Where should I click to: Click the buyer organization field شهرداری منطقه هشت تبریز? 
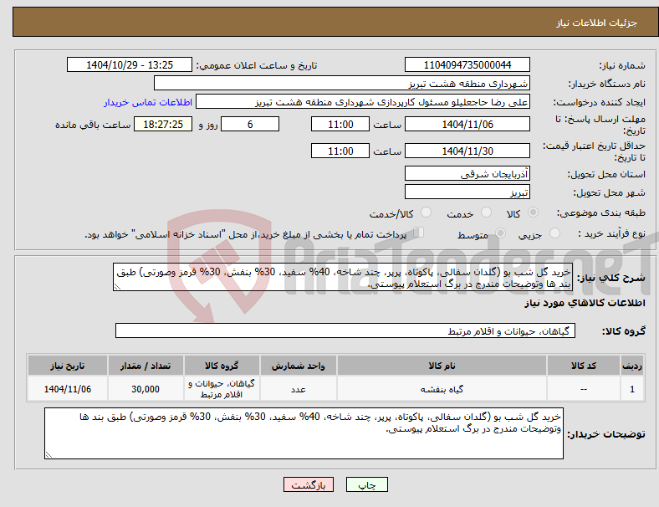(342, 83)
